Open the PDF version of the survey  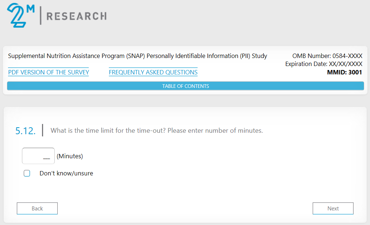[49, 72]
